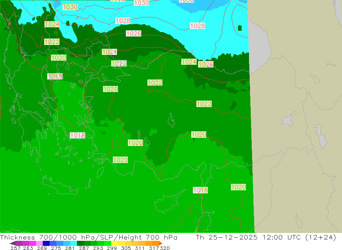The image size is (342, 250).
Task: Click the purple arrow tip starting the color legend
Action: (12, 243)
